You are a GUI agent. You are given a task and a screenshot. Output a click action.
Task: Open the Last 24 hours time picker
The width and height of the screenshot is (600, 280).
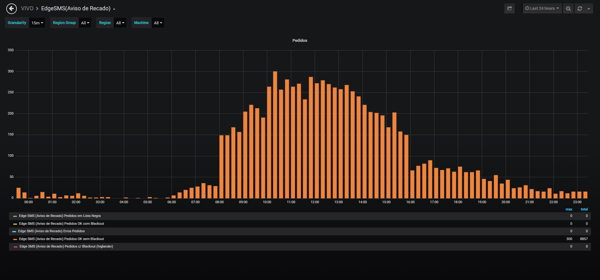click(x=542, y=8)
